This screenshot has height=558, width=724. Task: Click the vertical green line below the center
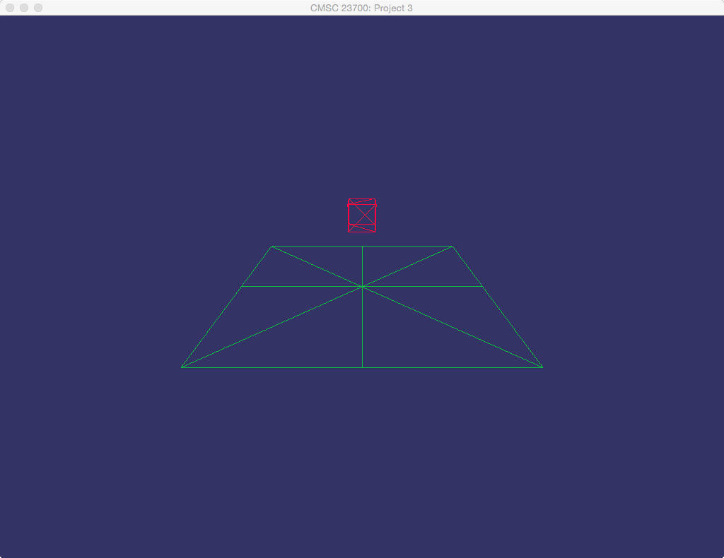[x=362, y=327]
